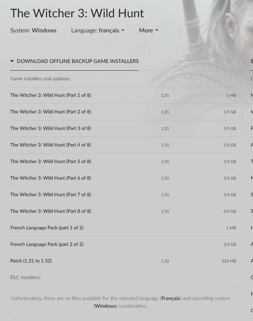Download The Witcher 3: Wild Hunt Part 2 of 8

point(123,112)
